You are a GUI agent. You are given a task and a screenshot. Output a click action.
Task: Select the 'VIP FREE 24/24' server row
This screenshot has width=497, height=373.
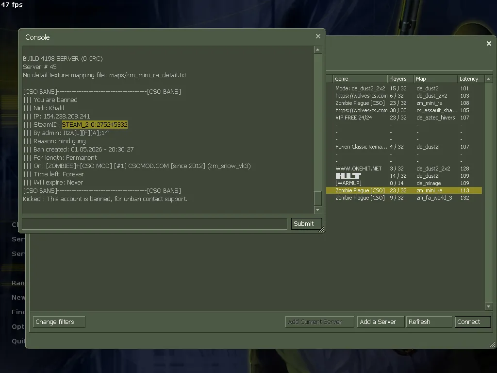[x=404, y=118]
